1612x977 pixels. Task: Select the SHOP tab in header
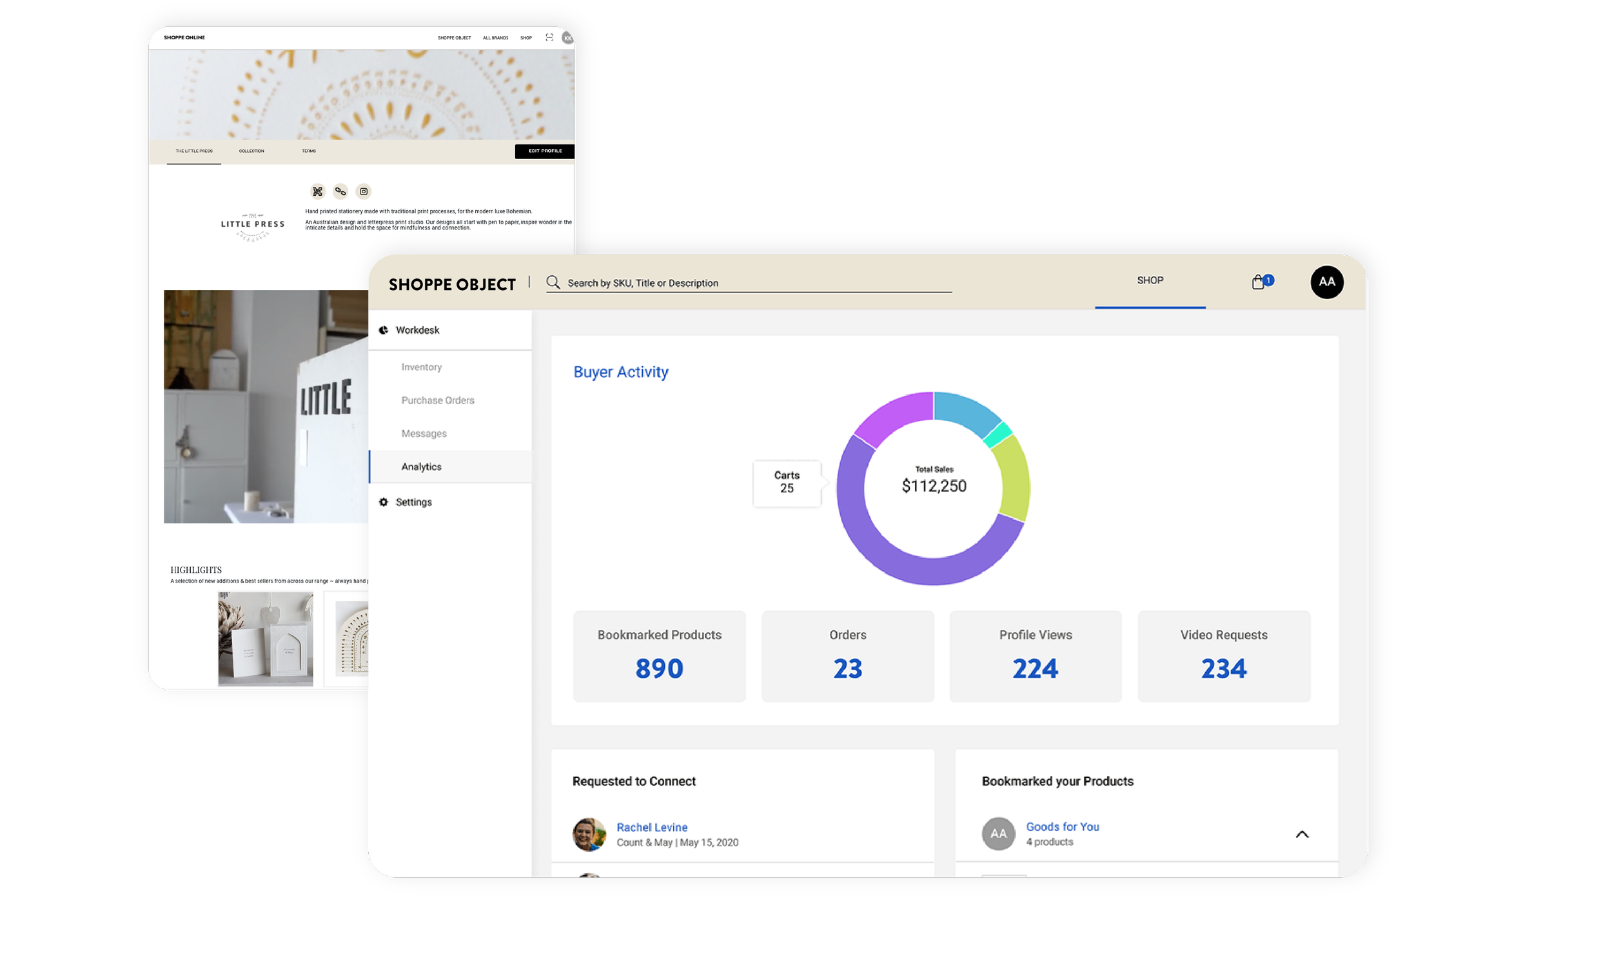tap(1150, 280)
